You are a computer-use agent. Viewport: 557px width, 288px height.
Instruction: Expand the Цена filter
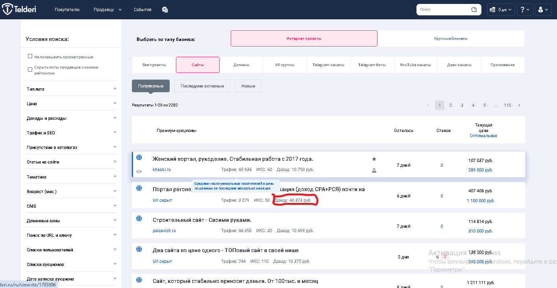coord(71,103)
